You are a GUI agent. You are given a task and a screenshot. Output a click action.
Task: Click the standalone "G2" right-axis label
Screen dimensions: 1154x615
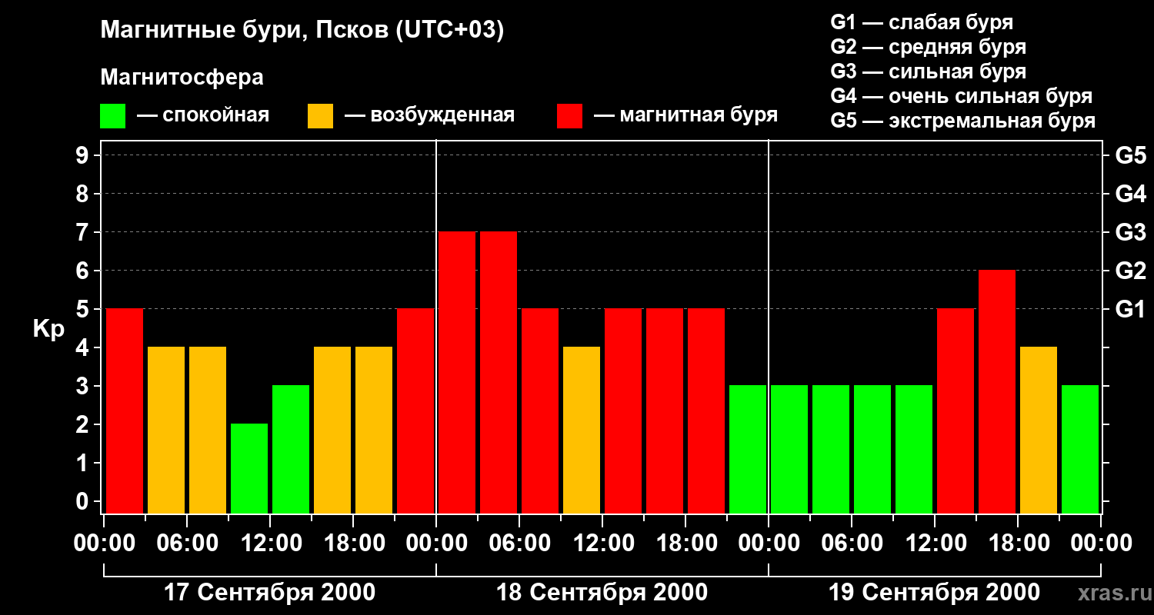pyautogui.click(x=1130, y=271)
